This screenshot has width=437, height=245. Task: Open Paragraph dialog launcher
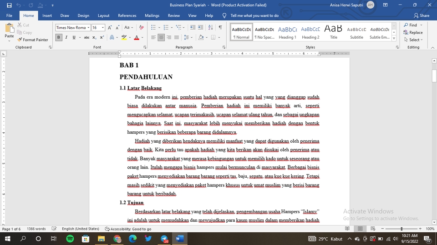click(224, 47)
